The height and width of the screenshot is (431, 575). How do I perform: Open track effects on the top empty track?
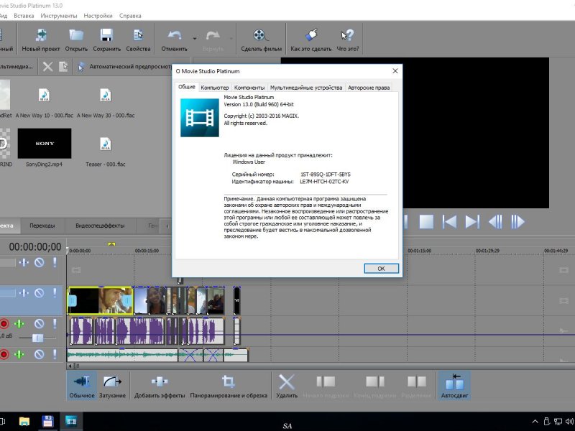pyautogui.click(x=24, y=262)
